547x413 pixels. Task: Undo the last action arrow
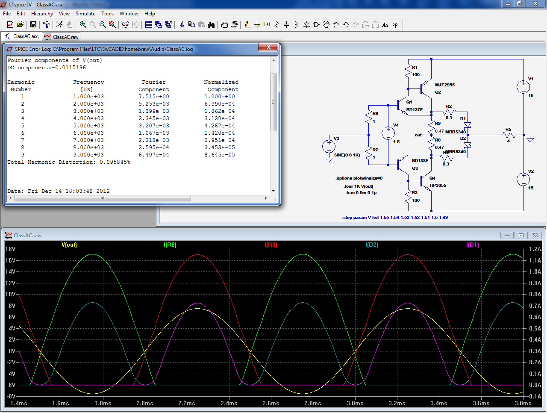click(346, 25)
